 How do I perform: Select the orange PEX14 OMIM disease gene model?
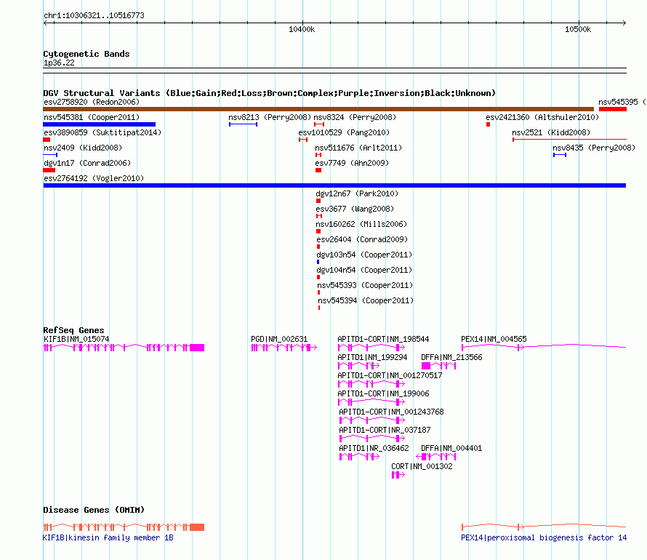point(544,527)
